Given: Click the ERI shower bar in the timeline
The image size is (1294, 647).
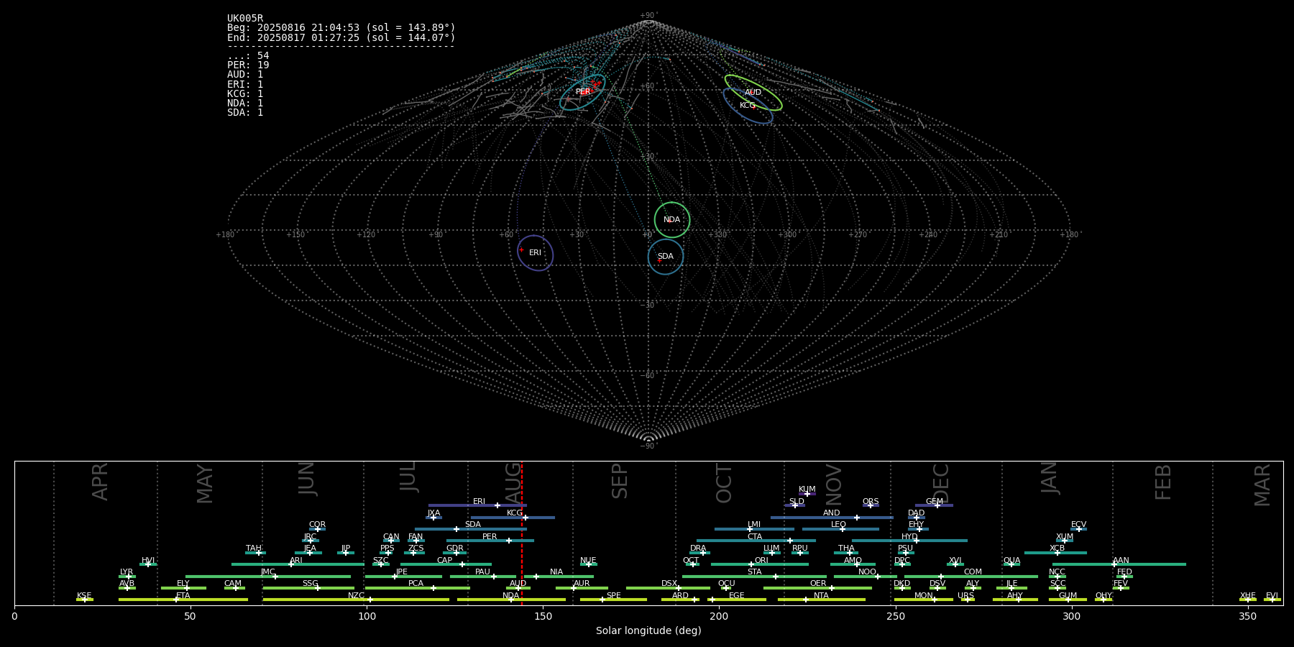Looking at the screenshot, I should pos(477,505).
